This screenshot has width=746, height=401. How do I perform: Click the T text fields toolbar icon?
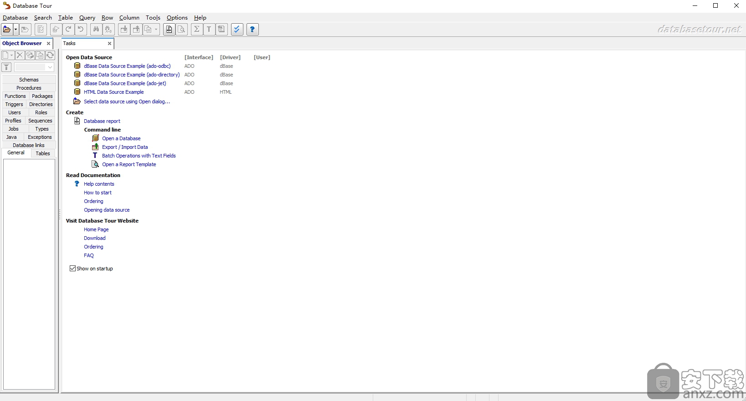[x=209, y=30]
